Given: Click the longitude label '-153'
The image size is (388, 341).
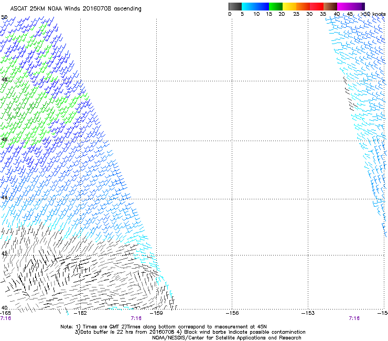Looking at the screenshot, I should (x=308, y=313).
